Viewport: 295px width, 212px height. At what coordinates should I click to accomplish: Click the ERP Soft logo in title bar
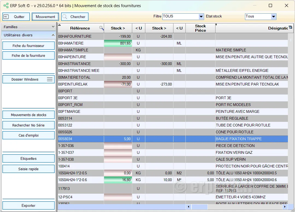pyautogui.click(x=6, y=5)
